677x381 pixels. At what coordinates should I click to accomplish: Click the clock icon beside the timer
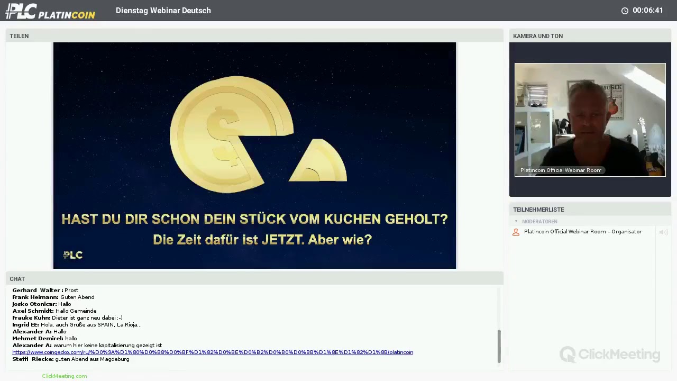(625, 11)
